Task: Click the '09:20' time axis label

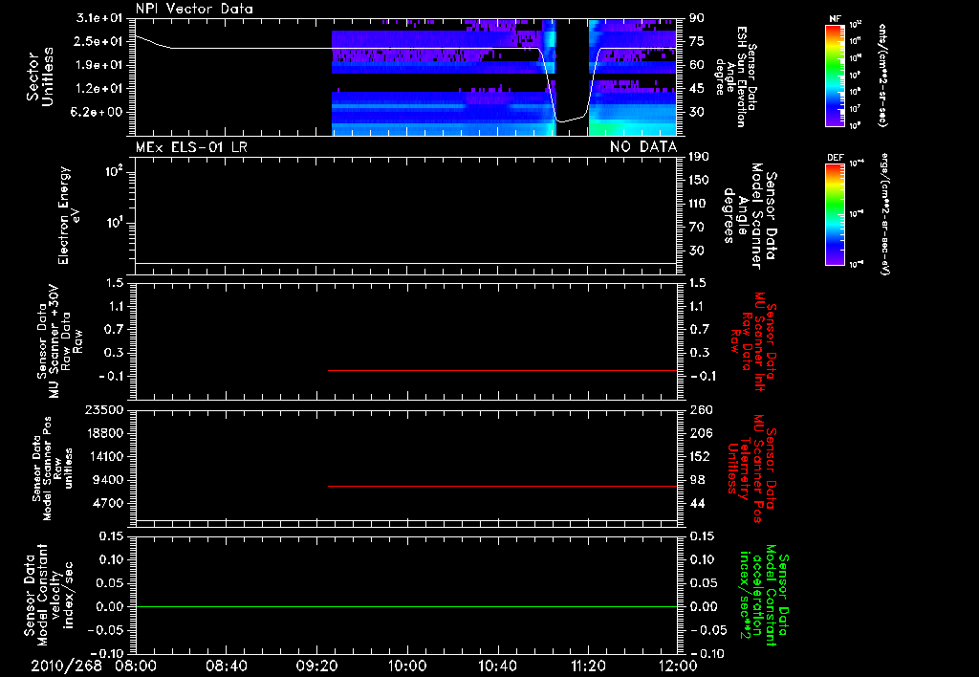Action: click(317, 666)
